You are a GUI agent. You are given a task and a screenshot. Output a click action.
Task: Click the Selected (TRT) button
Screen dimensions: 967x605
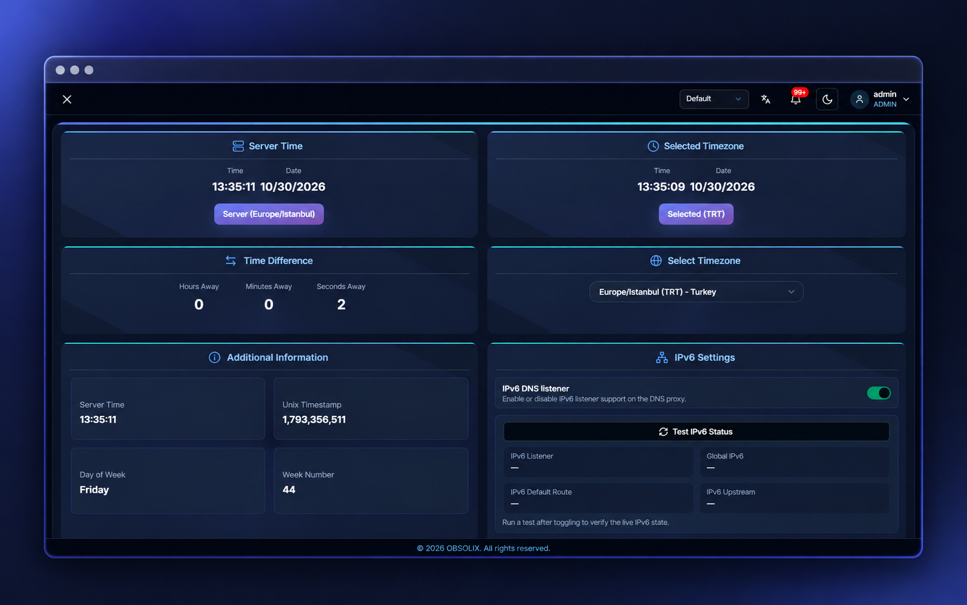click(696, 214)
